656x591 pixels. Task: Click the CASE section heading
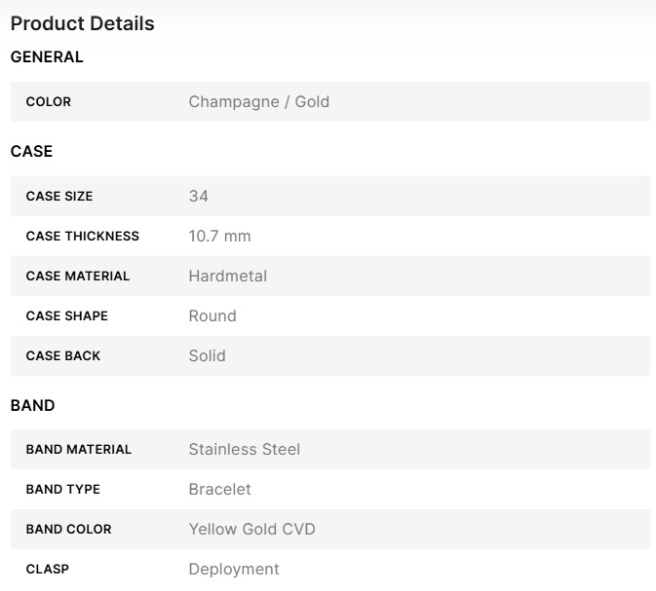[x=31, y=152]
